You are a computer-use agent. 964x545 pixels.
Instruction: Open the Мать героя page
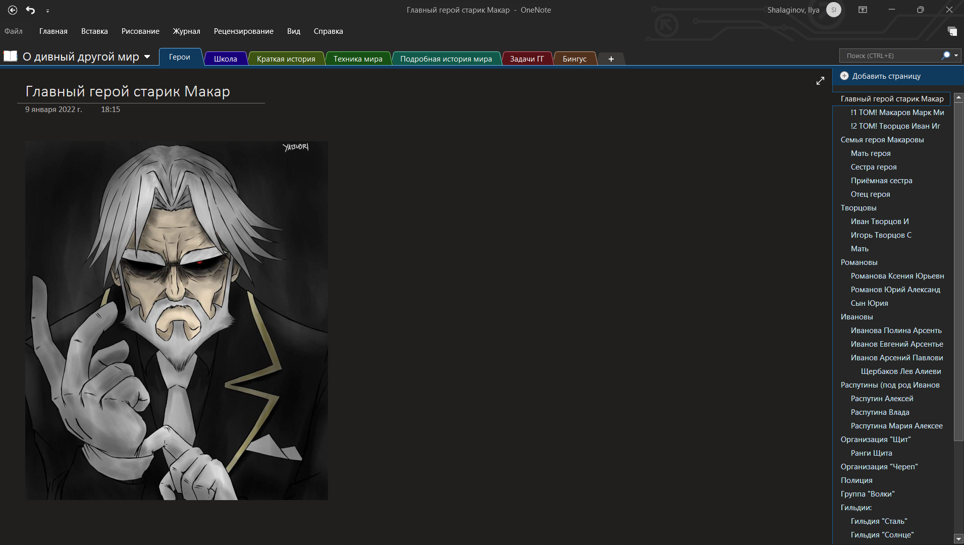coord(870,153)
